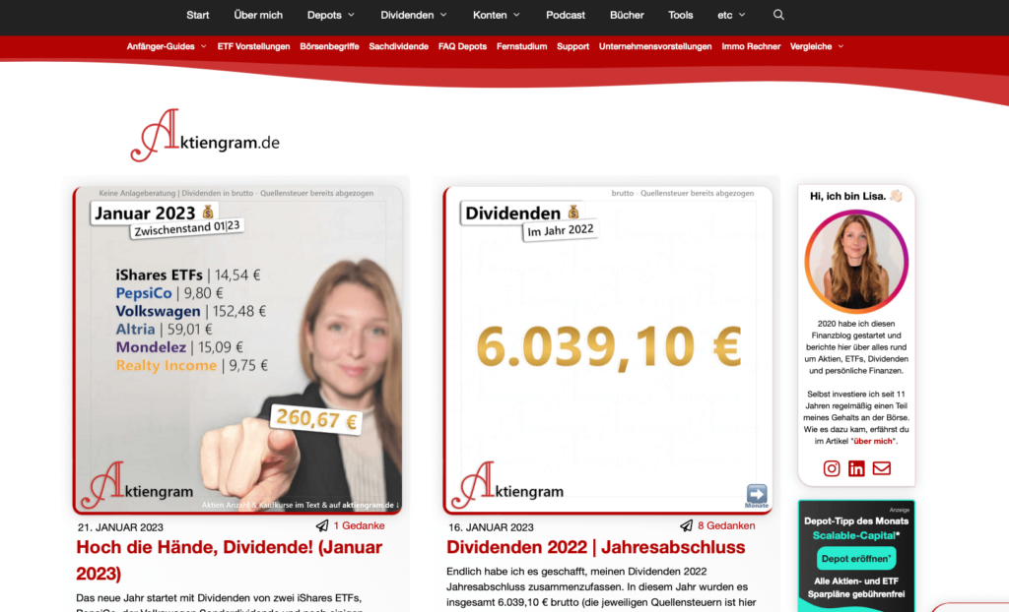Click Lisa's round profile photo

[856, 262]
